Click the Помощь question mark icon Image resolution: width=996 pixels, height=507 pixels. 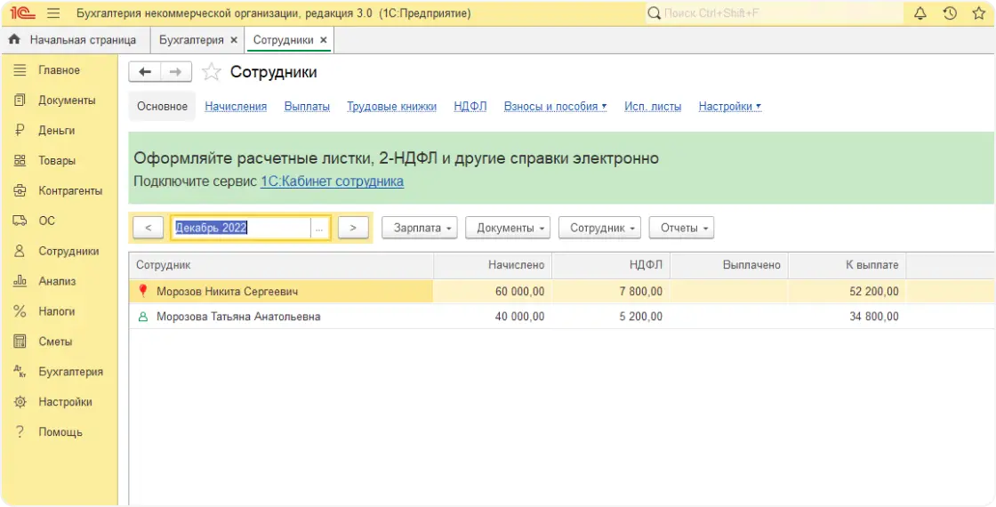(x=20, y=432)
